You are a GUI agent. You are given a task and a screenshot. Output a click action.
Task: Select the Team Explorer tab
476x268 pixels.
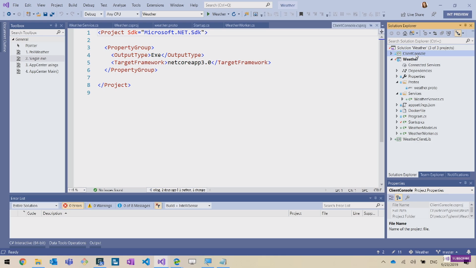pyautogui.click(x=432, y=175)
